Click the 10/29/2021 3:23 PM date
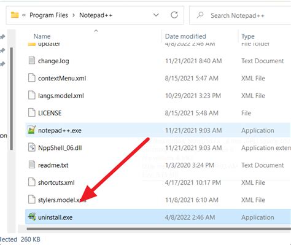 pos(193,96)
